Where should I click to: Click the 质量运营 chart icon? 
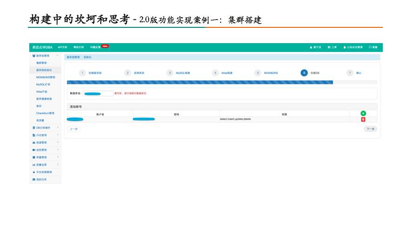pyautogui.click(x=34, y=165)
